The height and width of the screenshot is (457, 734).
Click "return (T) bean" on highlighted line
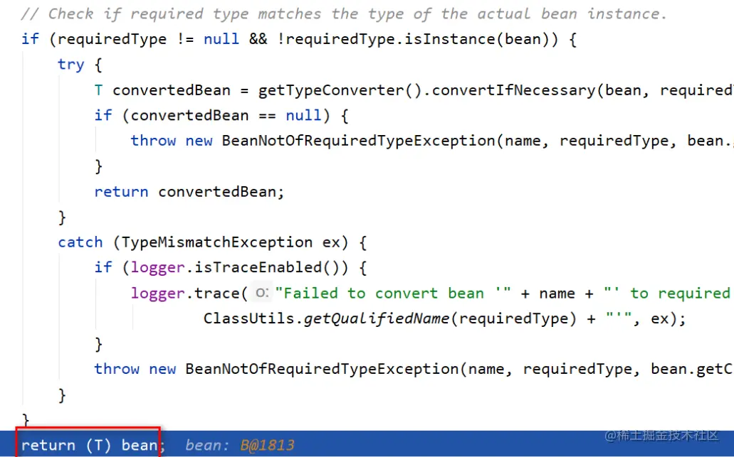[89, 445]
